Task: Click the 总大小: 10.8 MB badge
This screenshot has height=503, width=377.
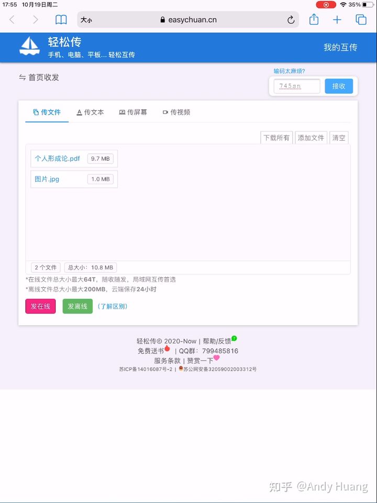Action: [x=91, y=267]
